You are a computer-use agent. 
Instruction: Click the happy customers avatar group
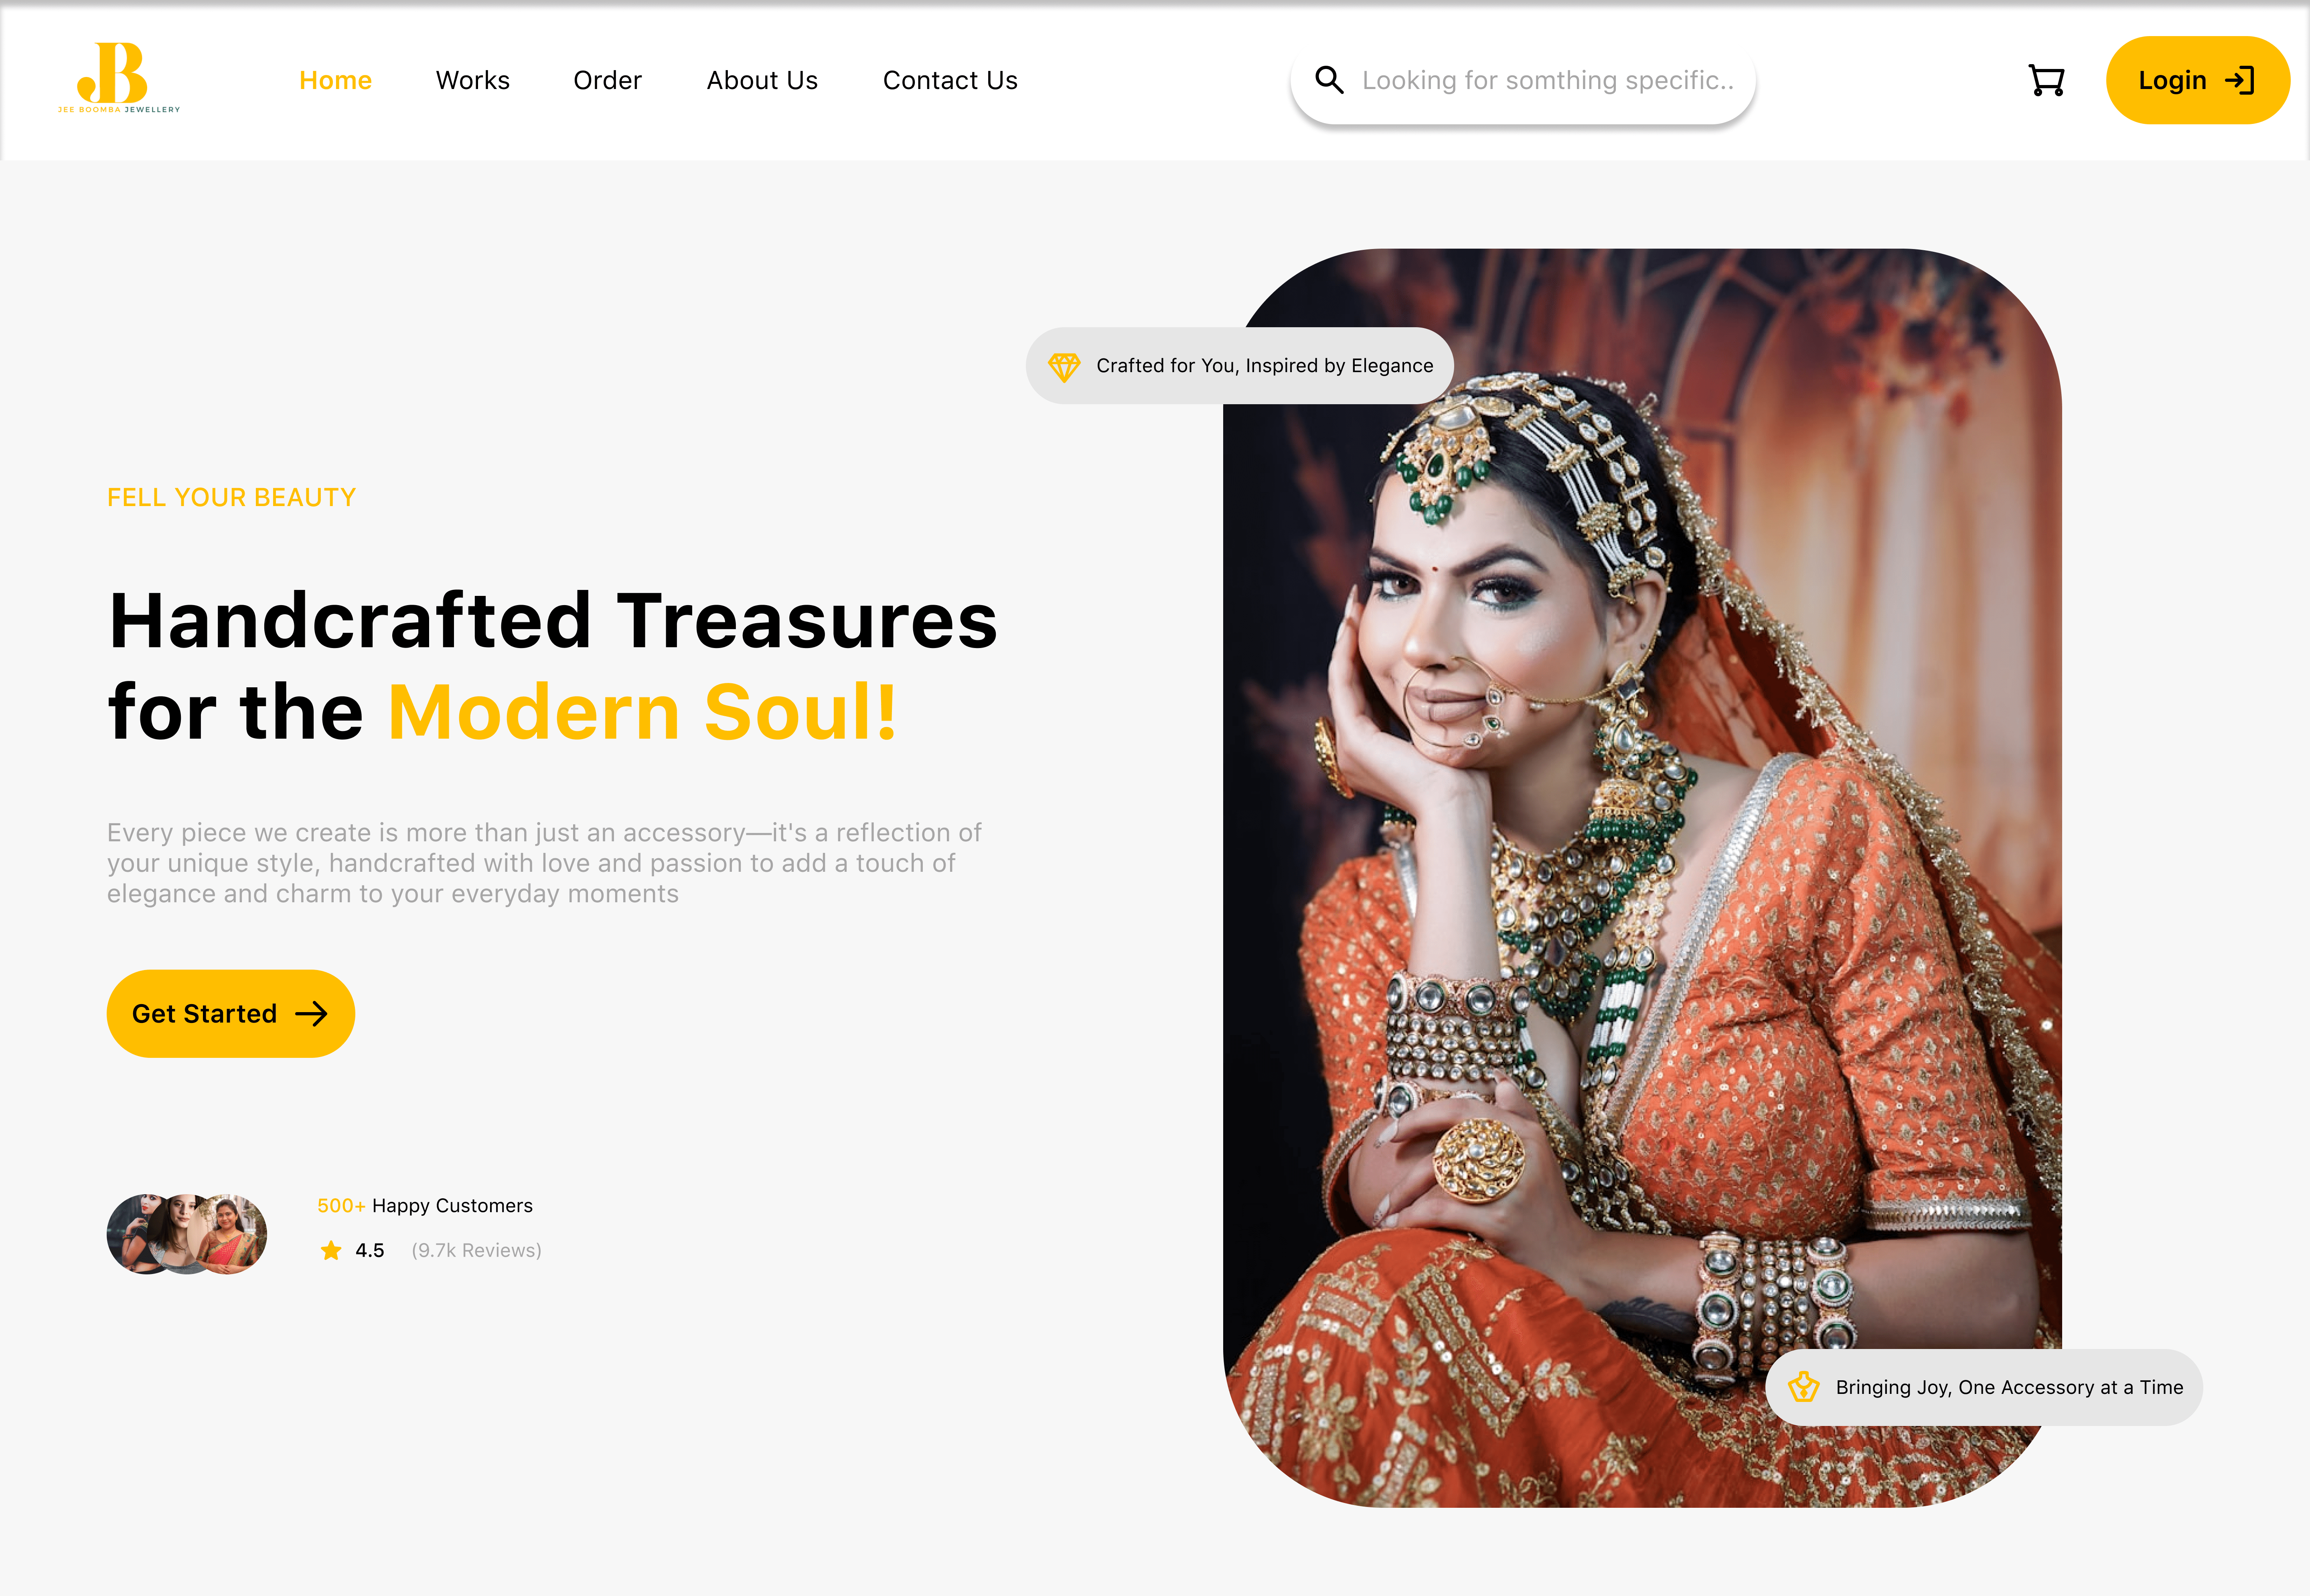click(x=187, y=1233)
